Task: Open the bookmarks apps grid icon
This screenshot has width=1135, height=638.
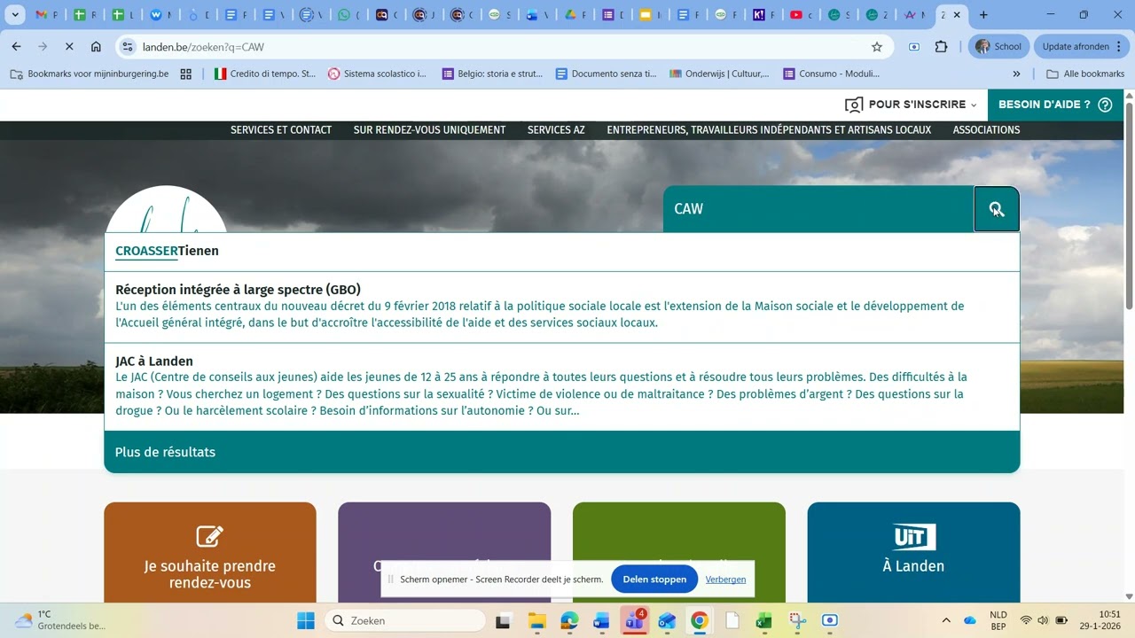Action: 186,74
